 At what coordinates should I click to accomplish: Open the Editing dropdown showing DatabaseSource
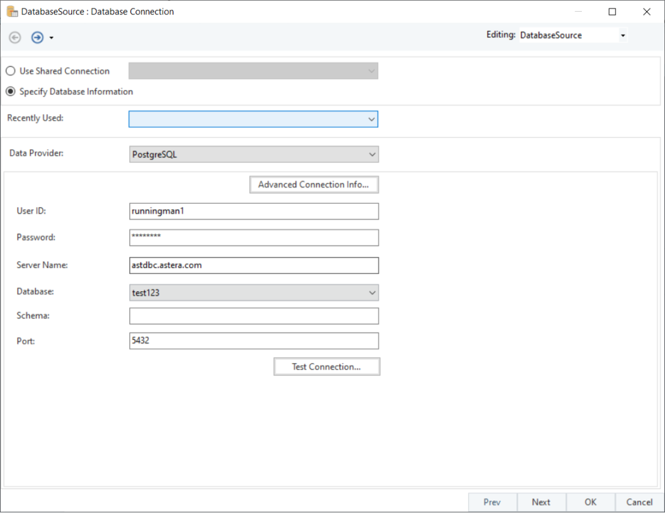tap(622, 35)
